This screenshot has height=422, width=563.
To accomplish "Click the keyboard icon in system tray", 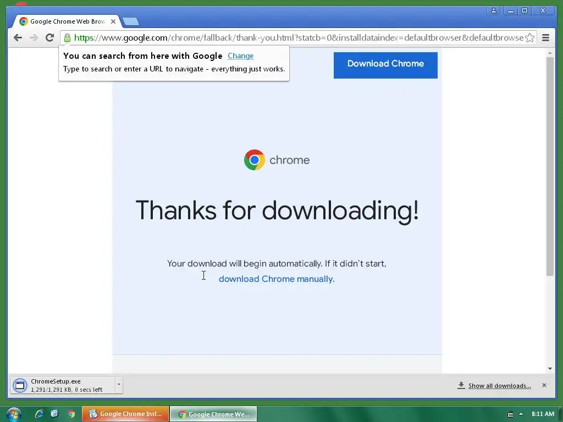I will tap(510, 414).
